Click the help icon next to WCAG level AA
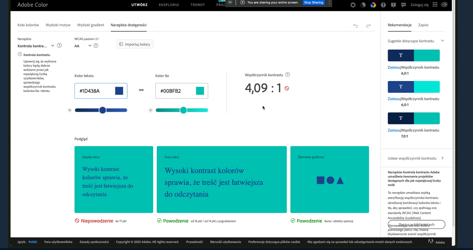The height and width of the screenshot is (250, 473). pyautogui.click(x=96, y=46)
